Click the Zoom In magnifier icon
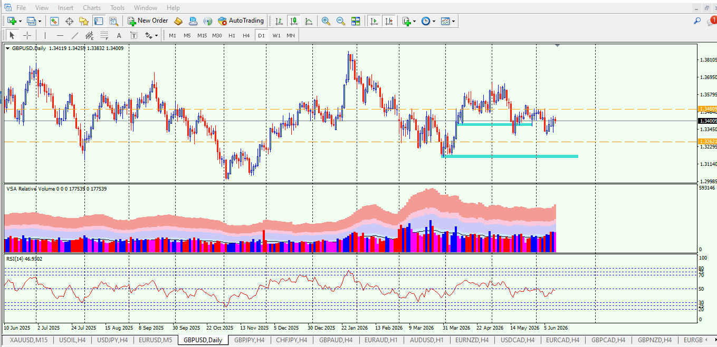Image resolution: width=717 pixels, height=347 pixels. pos(326,21)
